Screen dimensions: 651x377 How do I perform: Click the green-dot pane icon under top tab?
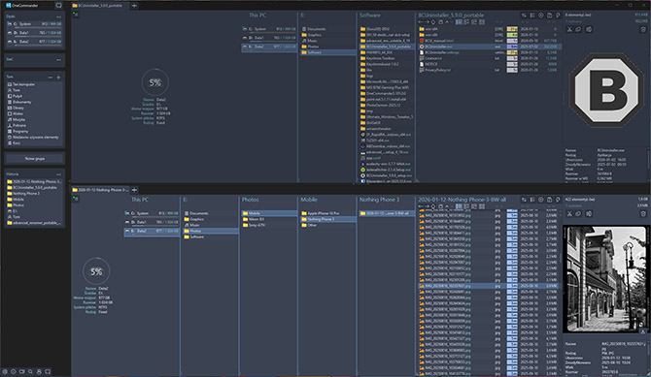click(75, 15)
